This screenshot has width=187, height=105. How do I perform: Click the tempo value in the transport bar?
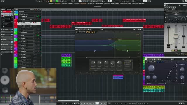tap(140, 103)
